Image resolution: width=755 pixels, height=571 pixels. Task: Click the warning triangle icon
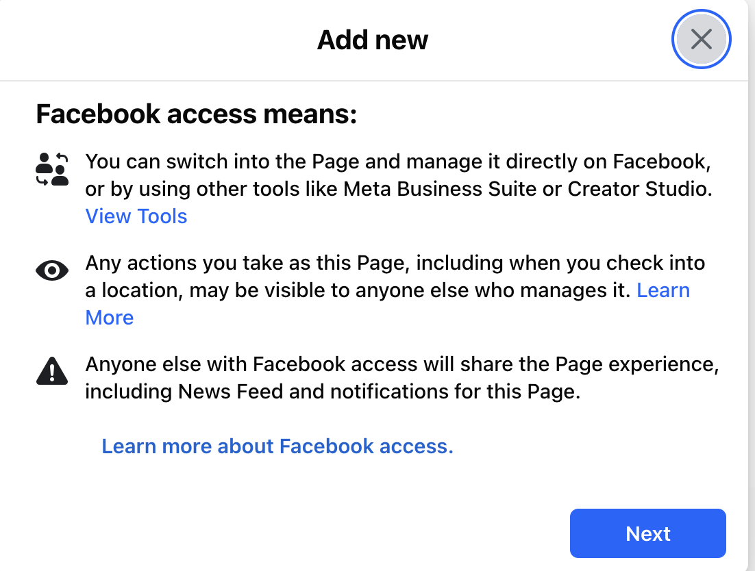(52, 371)
